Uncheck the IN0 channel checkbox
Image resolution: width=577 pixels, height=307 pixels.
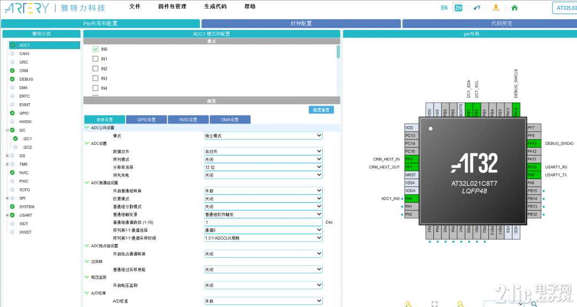pos(95,49)
